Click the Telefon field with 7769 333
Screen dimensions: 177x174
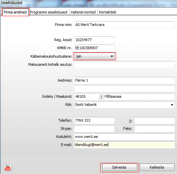tap(94, 120)
